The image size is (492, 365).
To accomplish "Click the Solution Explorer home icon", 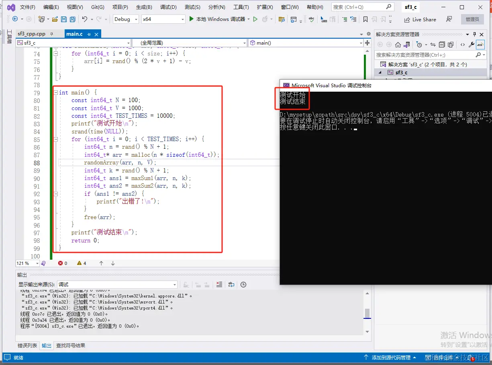I will tap(398, 45).
